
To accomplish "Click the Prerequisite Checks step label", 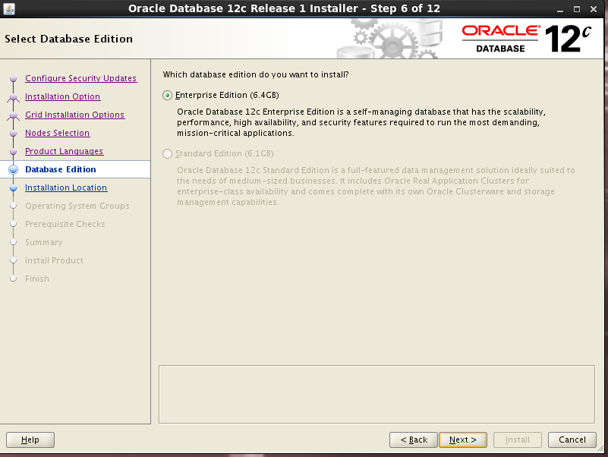I will pyautogui.click(x=65, y=224).
